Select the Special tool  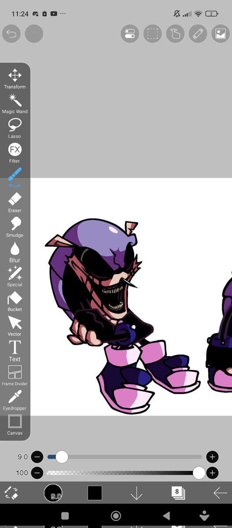[15, 277]
